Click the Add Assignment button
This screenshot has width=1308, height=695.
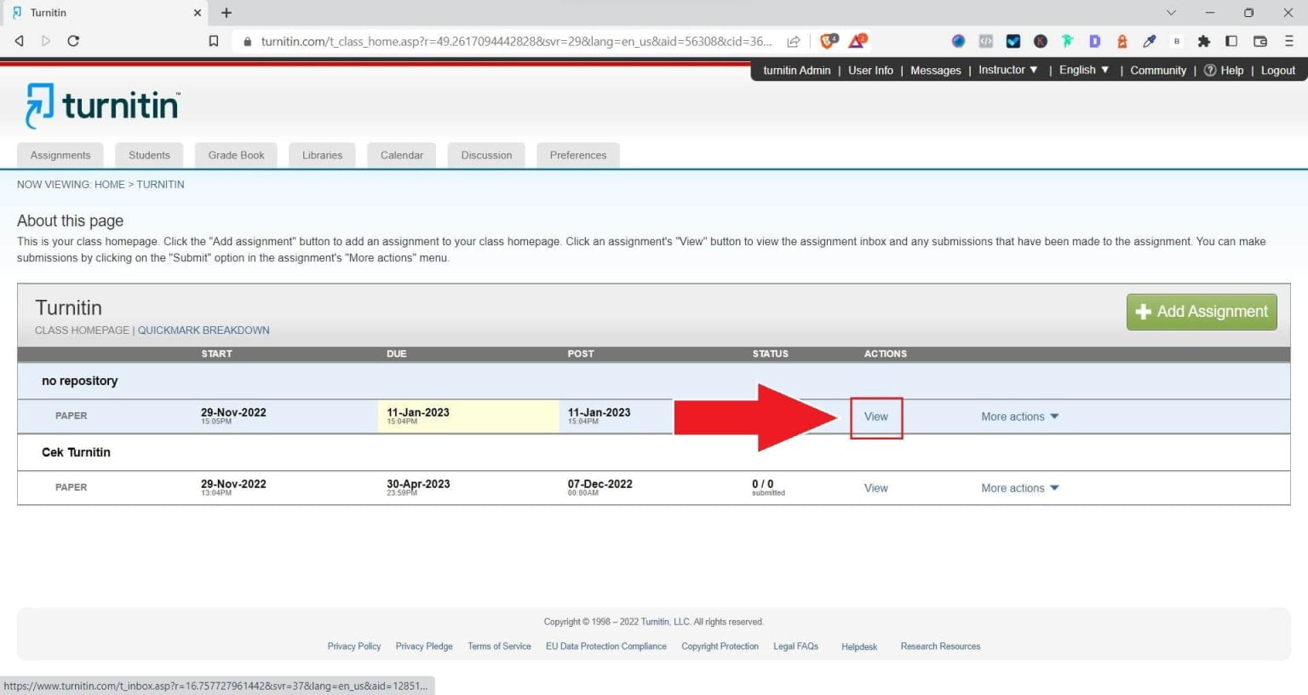pos(1202,312)
